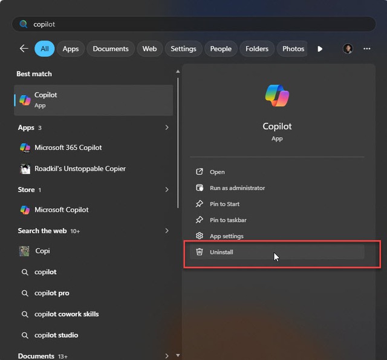Switch to the Documents filter tab
This screenshot has width=387, height=360.
111,48
